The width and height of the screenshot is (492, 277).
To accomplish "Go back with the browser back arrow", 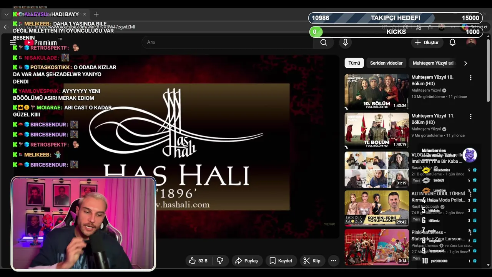I will tap(7, 27).
